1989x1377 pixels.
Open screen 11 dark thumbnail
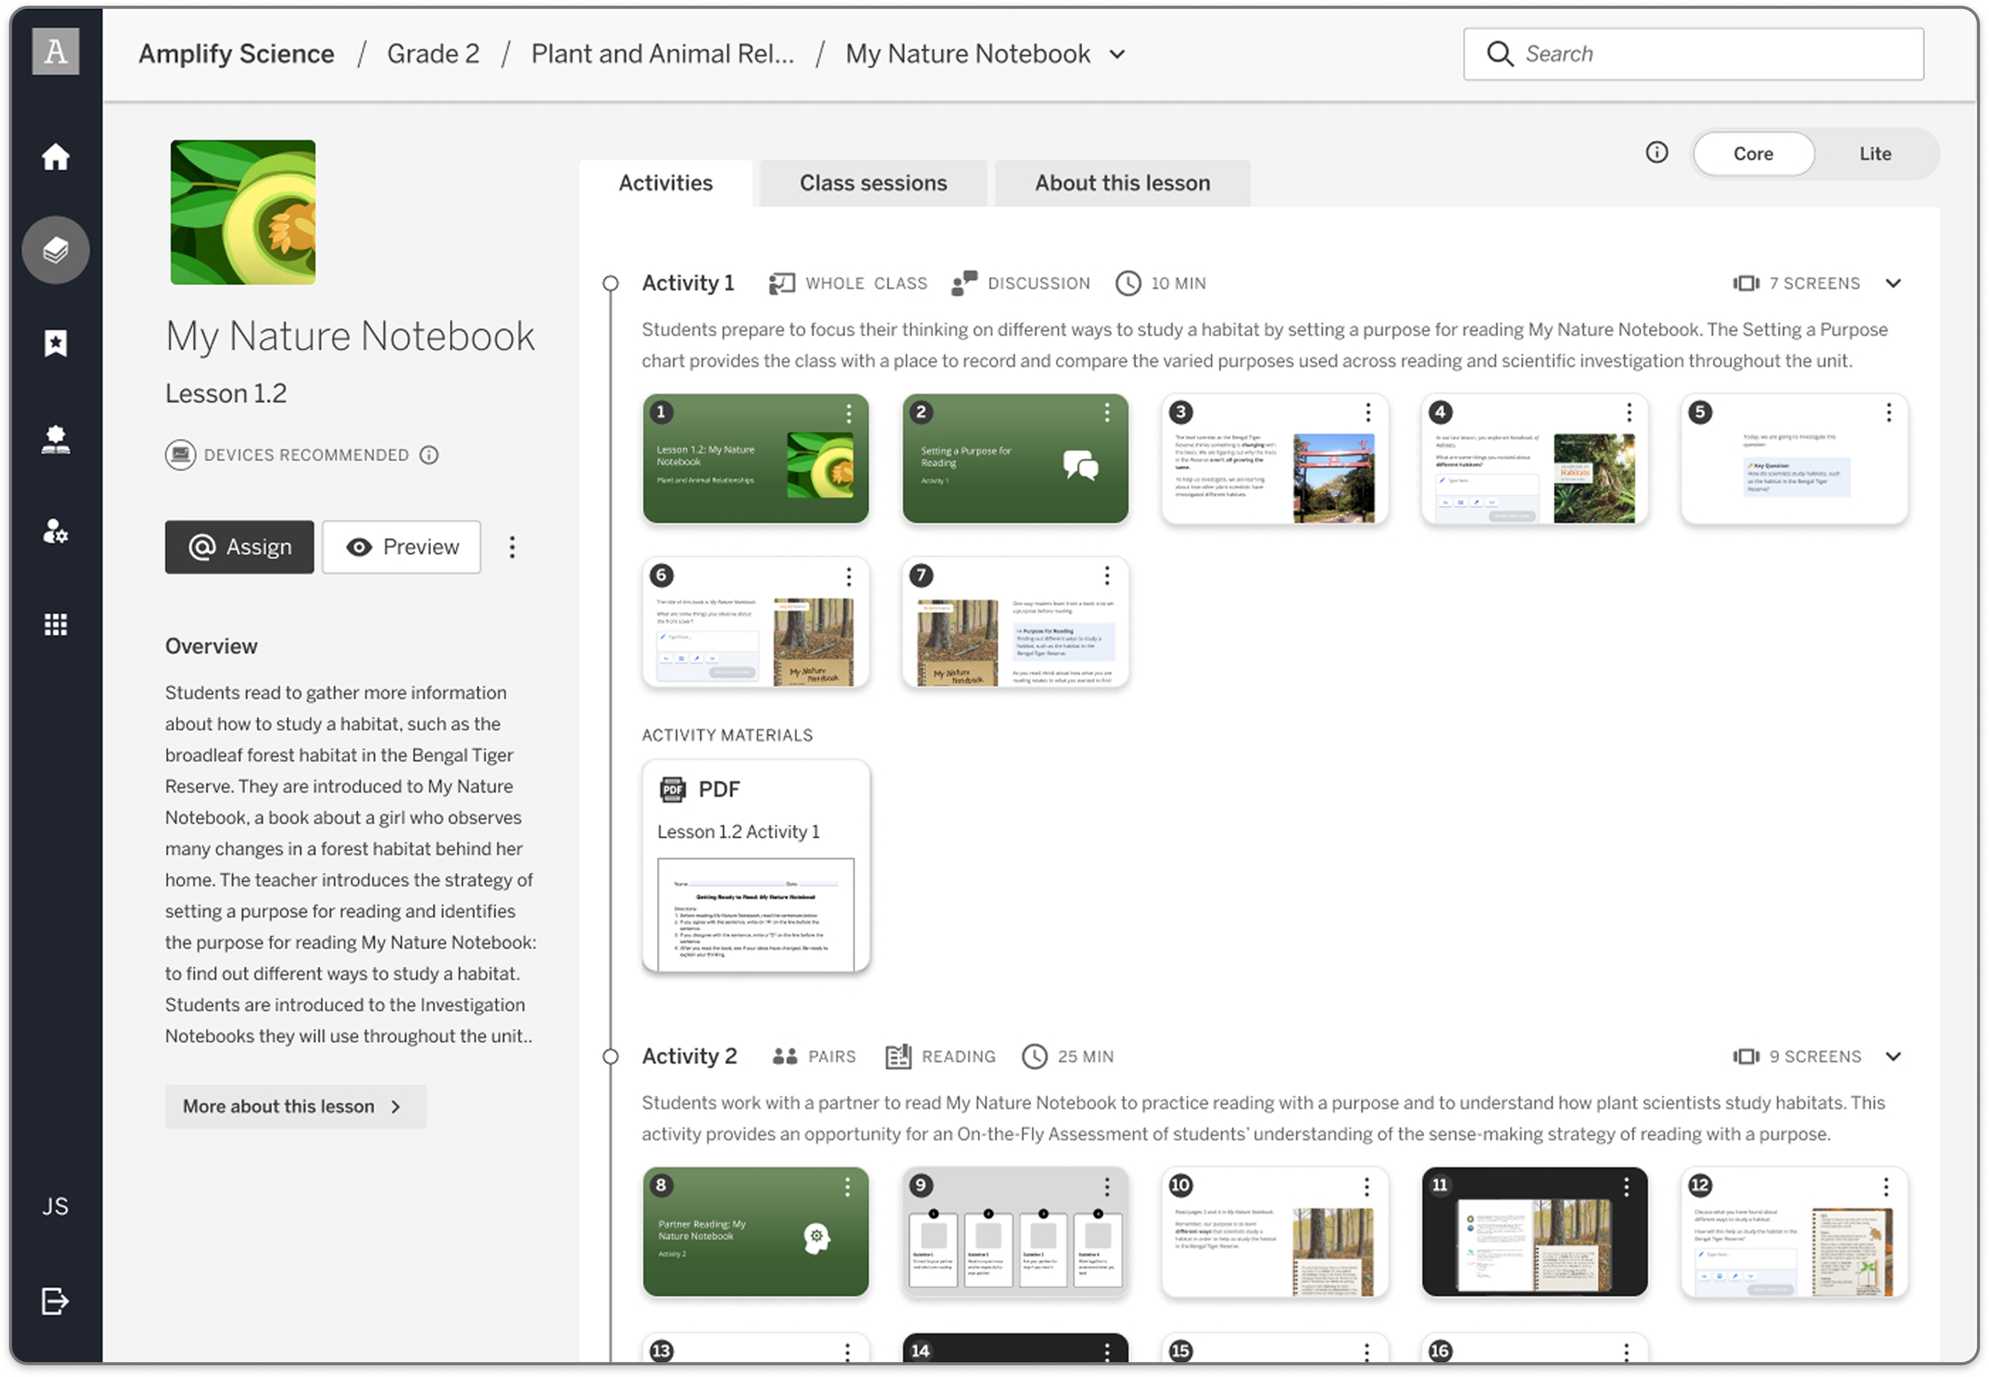point(1536,1232)
